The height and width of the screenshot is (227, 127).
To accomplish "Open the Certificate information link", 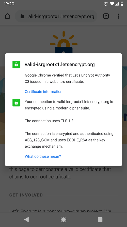I will pos(43,92).
